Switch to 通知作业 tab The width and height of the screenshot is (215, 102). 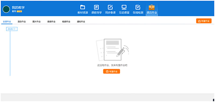pos(81,22)
